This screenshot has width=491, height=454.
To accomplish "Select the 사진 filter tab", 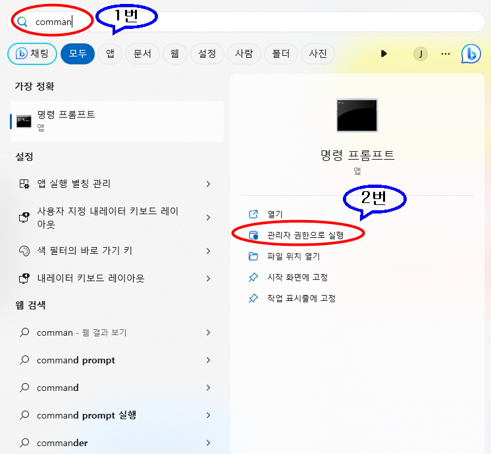I will tap(318, 54).
